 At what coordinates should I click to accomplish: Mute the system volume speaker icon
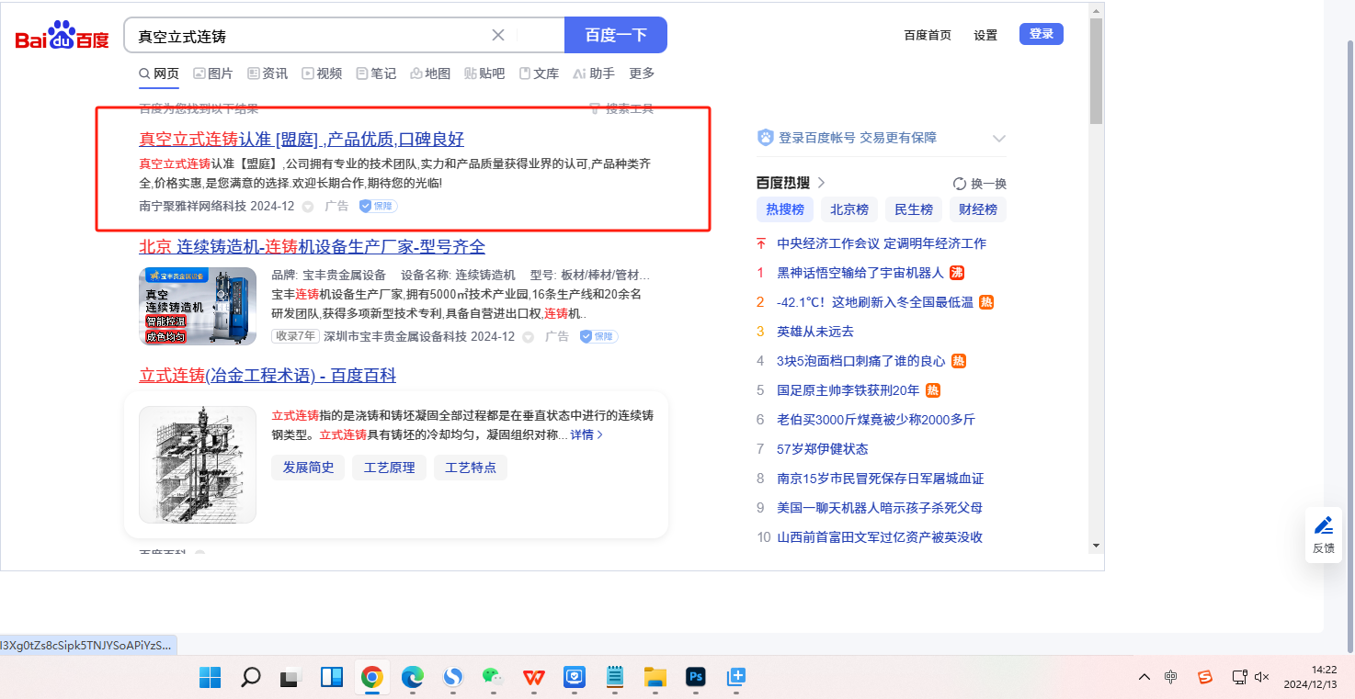[1261, 677]
